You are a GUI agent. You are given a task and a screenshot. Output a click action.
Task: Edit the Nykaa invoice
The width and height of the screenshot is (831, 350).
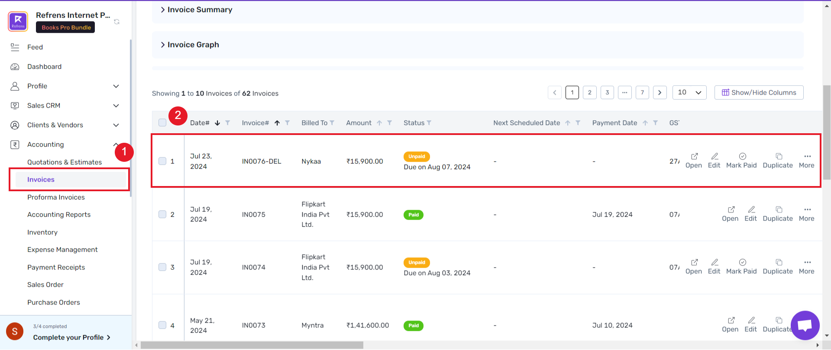[714, 161]
